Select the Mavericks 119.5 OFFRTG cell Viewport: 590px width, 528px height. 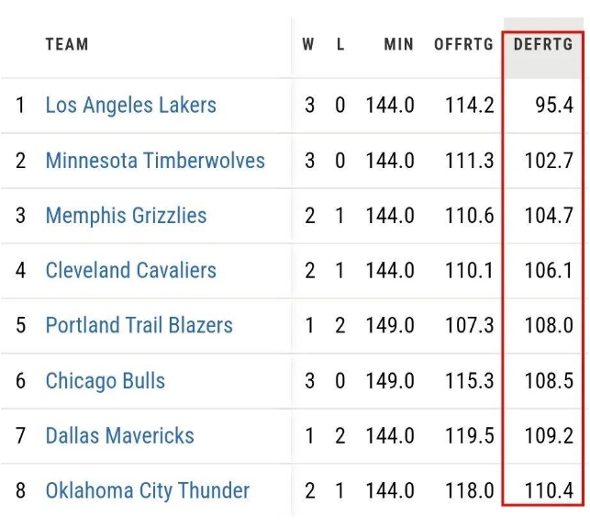click(470, 435)
